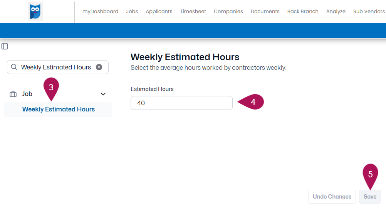Screen dimensions: 386x209
Task: Go to the Jobs menu
Action: click(x=132, y=11)
